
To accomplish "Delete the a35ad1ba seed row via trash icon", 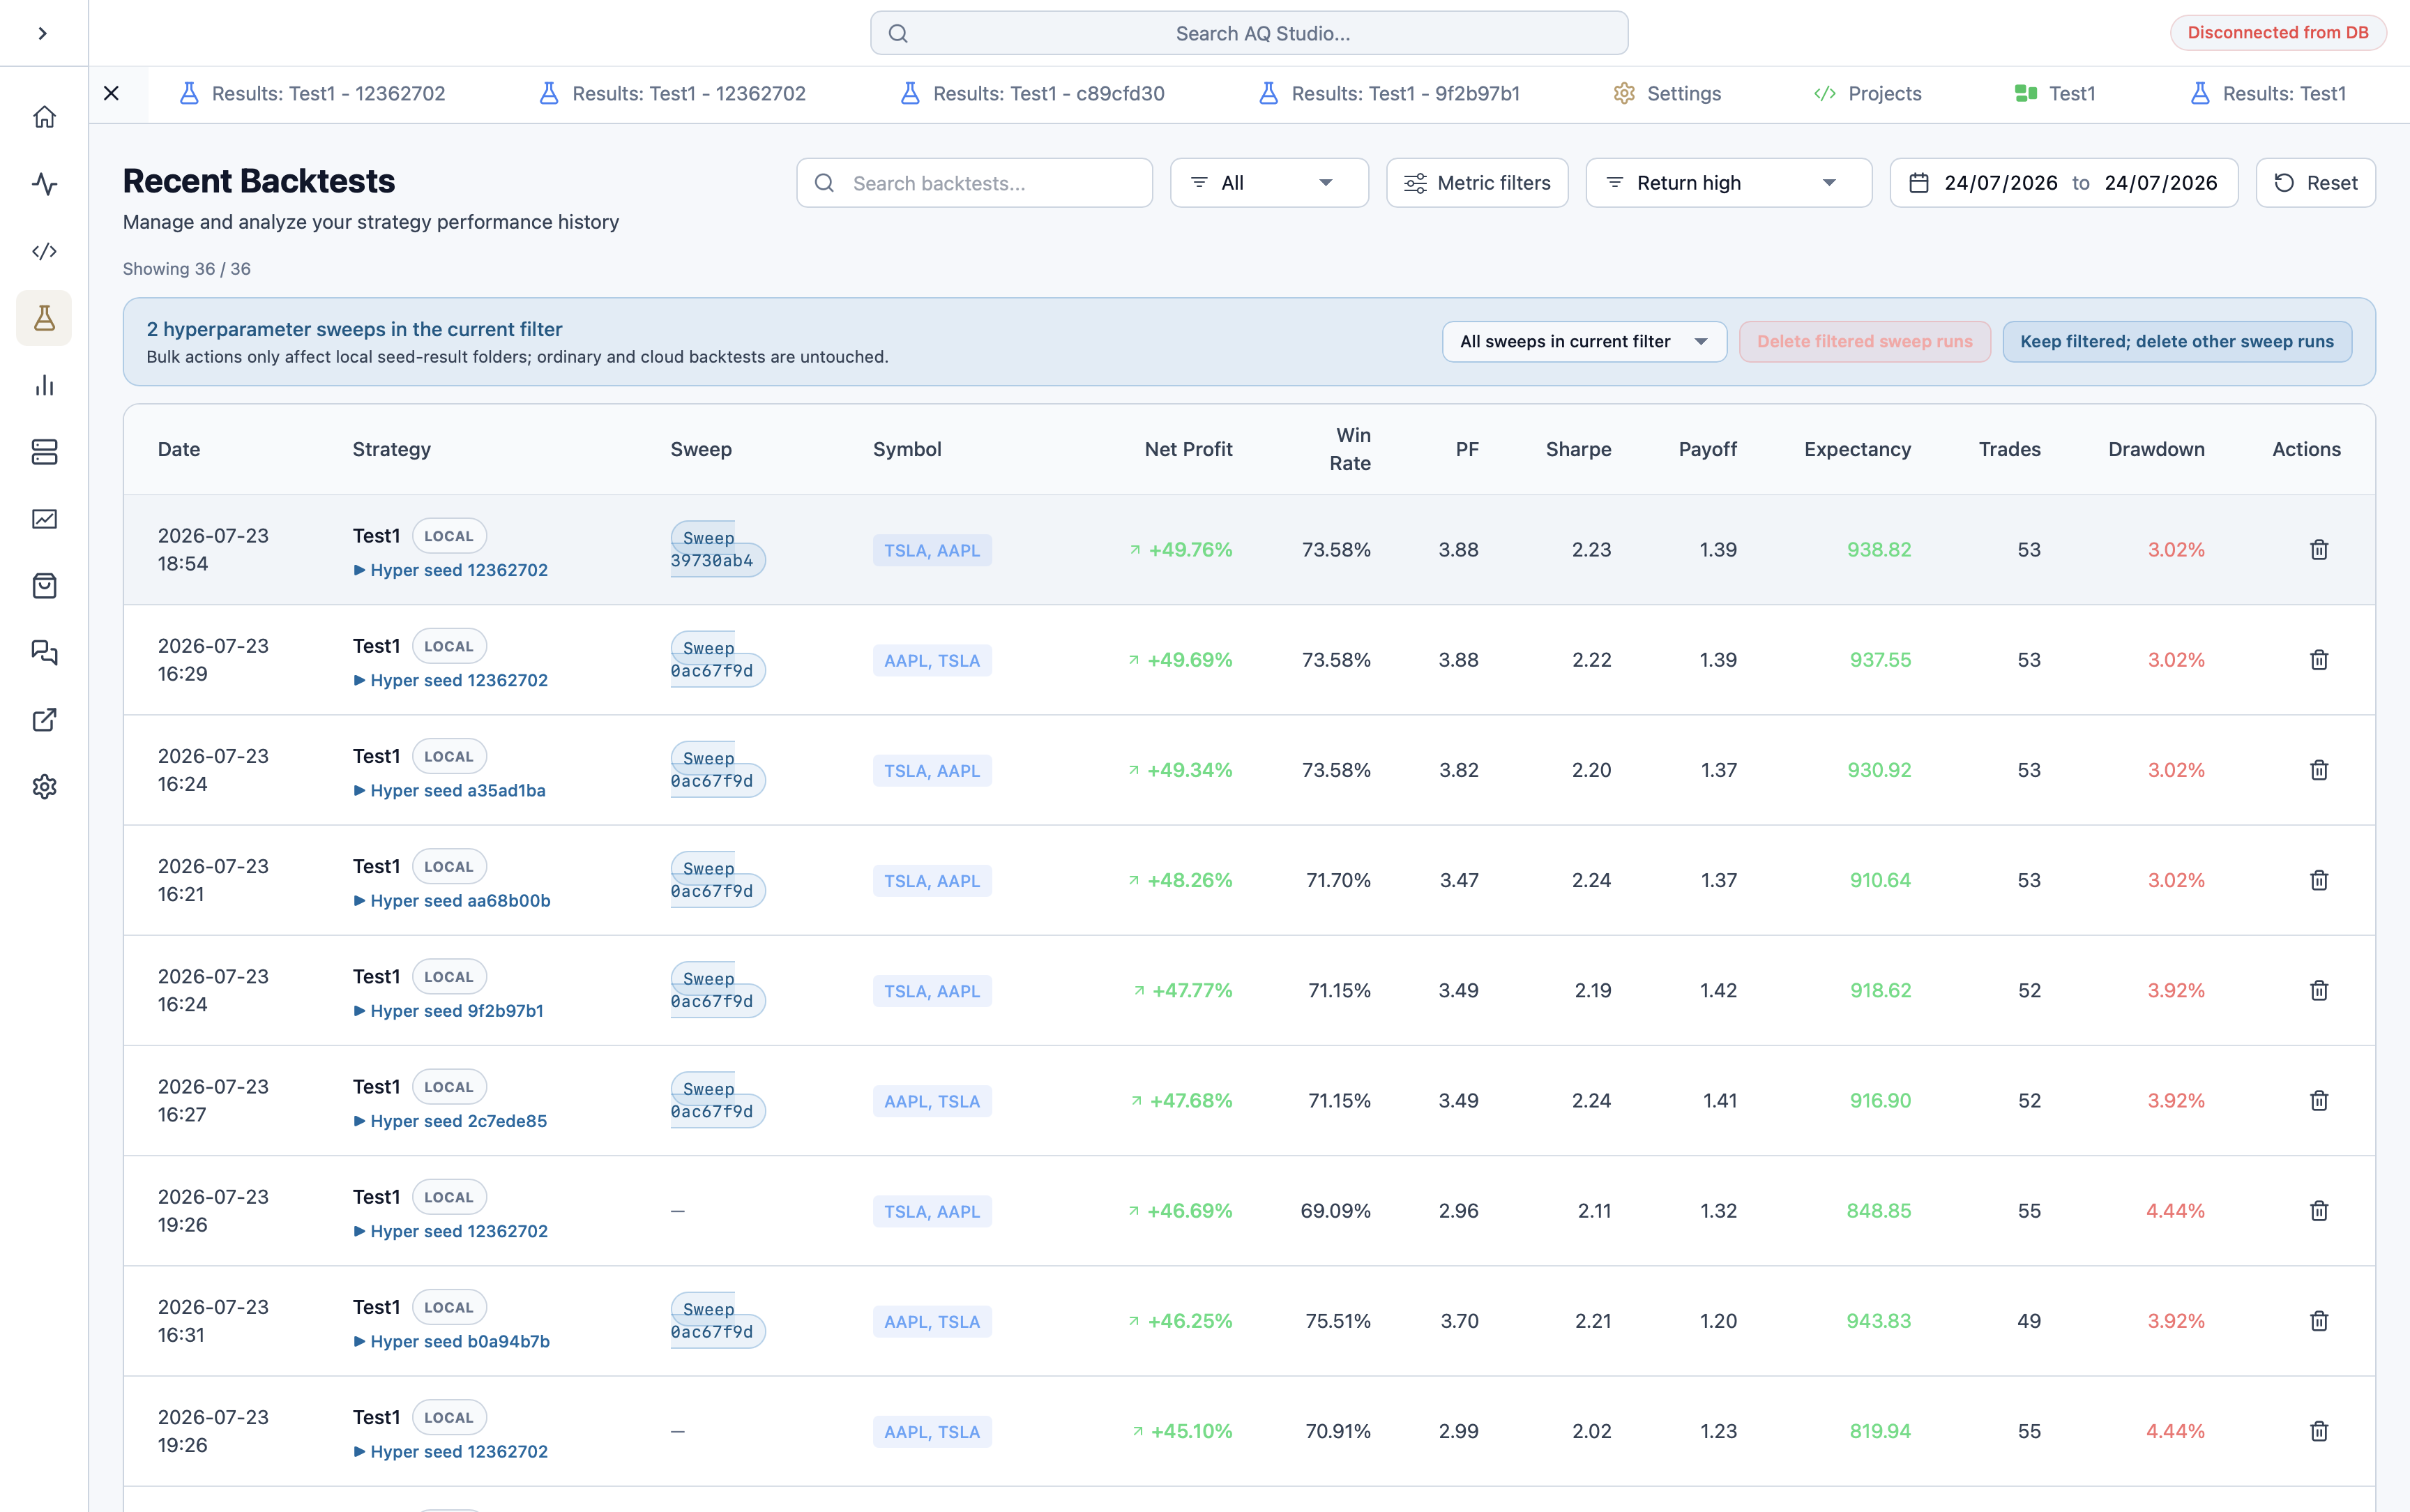I will click(x=2319, y=770).
